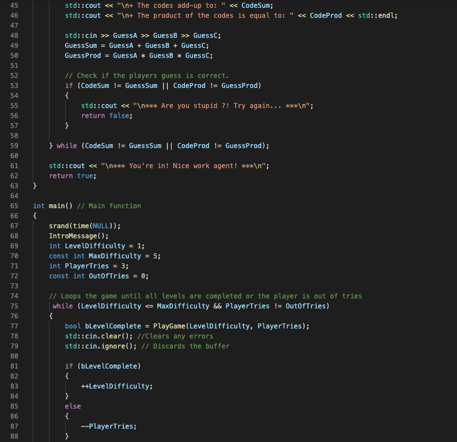This screenshot has height=442, width=457.
Task: Click the 'You're in! Nice work agent' string
Action: (x=183, y=166)
